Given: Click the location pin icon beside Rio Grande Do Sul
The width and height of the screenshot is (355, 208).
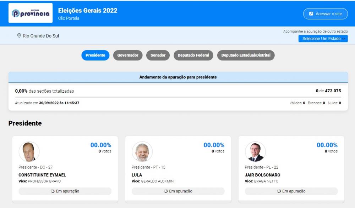Looking at the screenshot, I should pyautogui.click(x=19, y=36).
